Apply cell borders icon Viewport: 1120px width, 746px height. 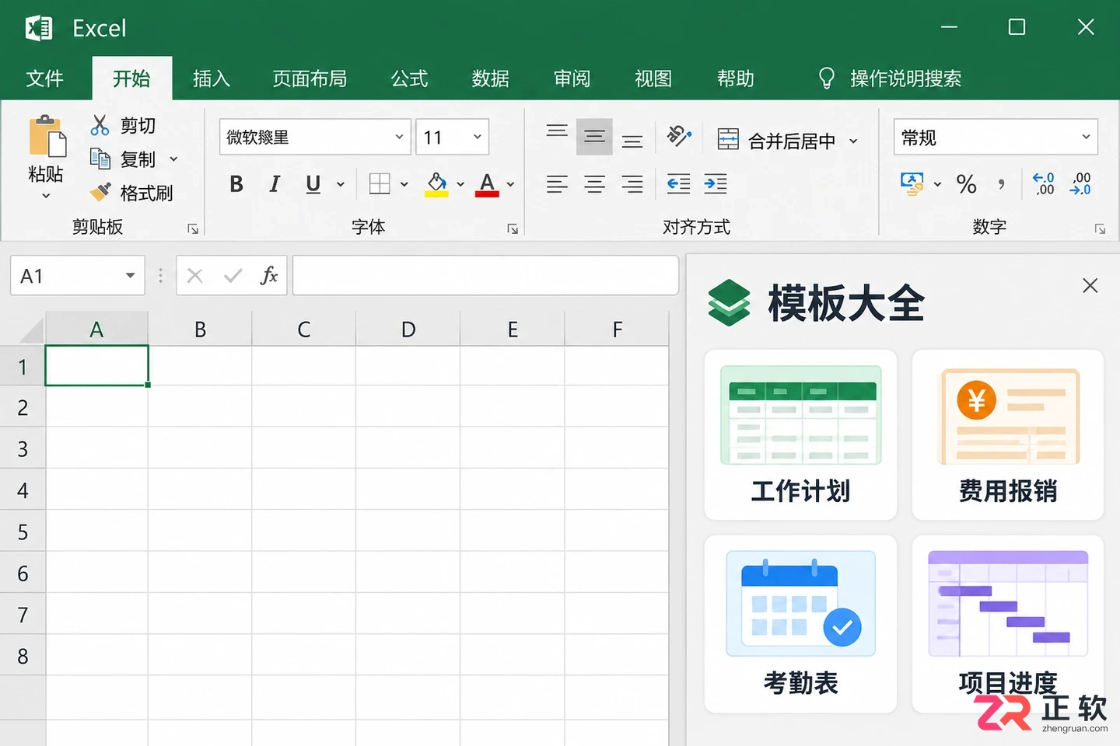coord(380,184)
